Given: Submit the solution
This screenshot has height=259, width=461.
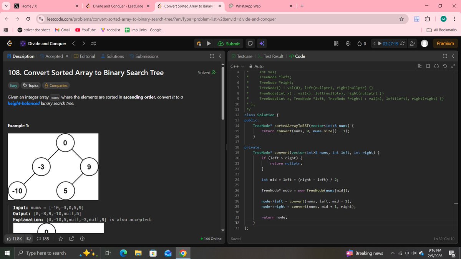Looking at the screenshot, I should (229, 43).
